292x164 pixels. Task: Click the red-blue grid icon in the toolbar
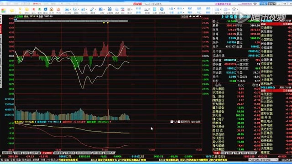click(x=123, y=9)
